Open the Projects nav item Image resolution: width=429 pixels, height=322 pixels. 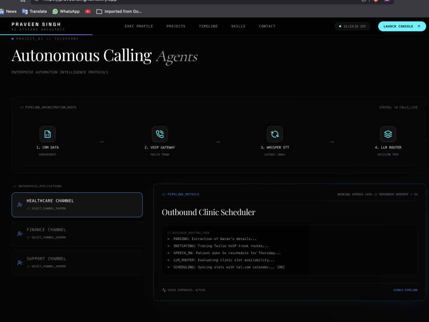(x=176, y=26)
